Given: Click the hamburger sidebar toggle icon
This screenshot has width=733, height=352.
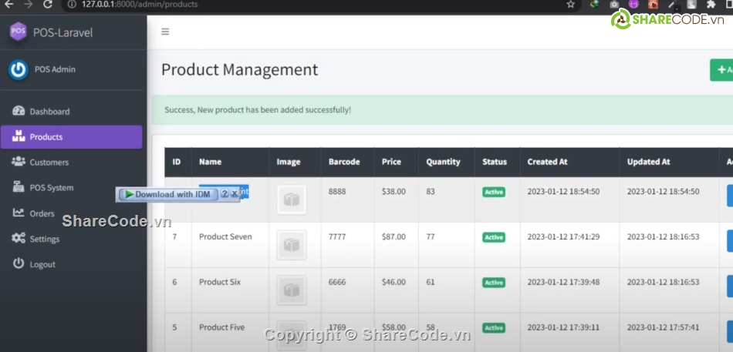Looking at the screenshot, I should [165, 32].
